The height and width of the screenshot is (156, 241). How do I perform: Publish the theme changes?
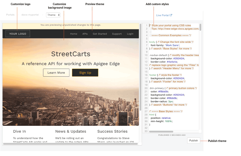193,140
